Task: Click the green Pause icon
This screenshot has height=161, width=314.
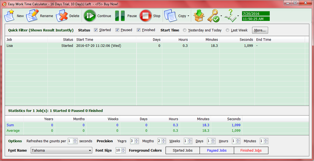Action: point(120,16)
